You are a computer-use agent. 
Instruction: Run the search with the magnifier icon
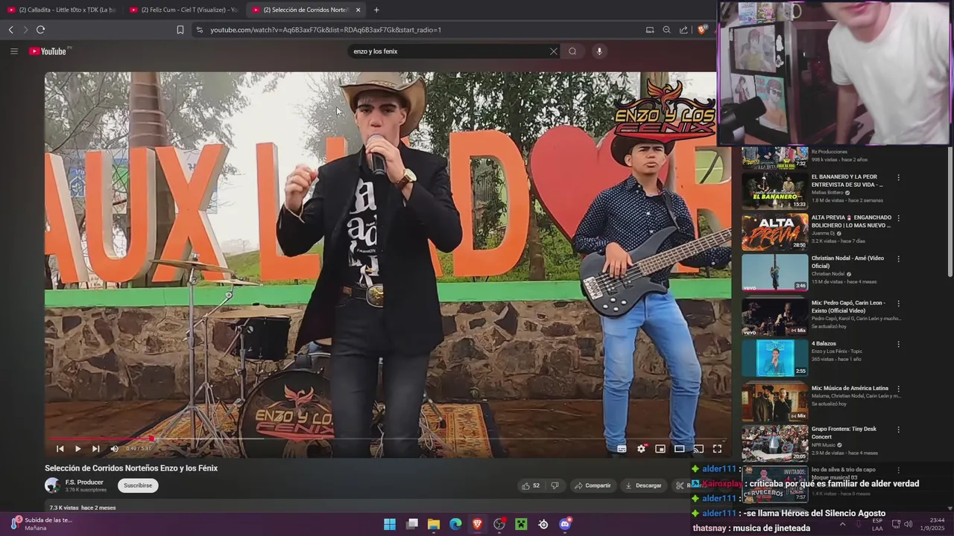(x=572, y=51)
